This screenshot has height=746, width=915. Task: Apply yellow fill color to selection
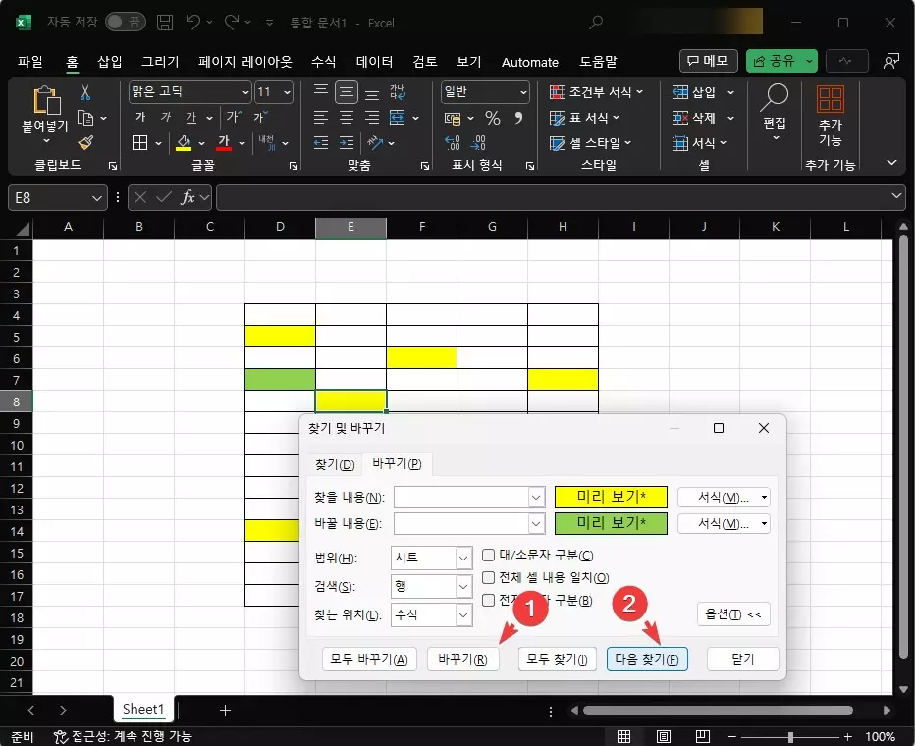pos(185,143)
